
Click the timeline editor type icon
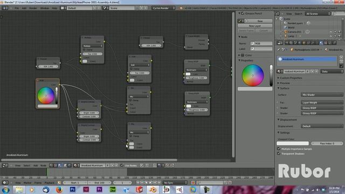click(5, 183)
